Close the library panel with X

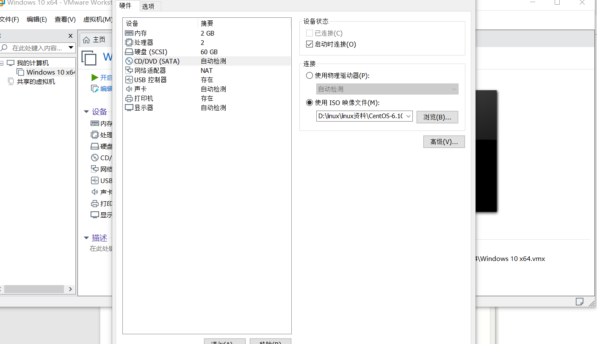click(71, 36)
